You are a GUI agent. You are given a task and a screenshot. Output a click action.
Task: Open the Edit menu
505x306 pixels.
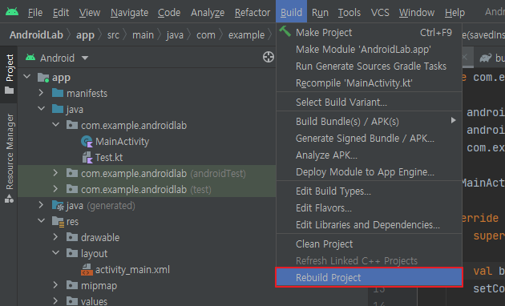point(61,13)
